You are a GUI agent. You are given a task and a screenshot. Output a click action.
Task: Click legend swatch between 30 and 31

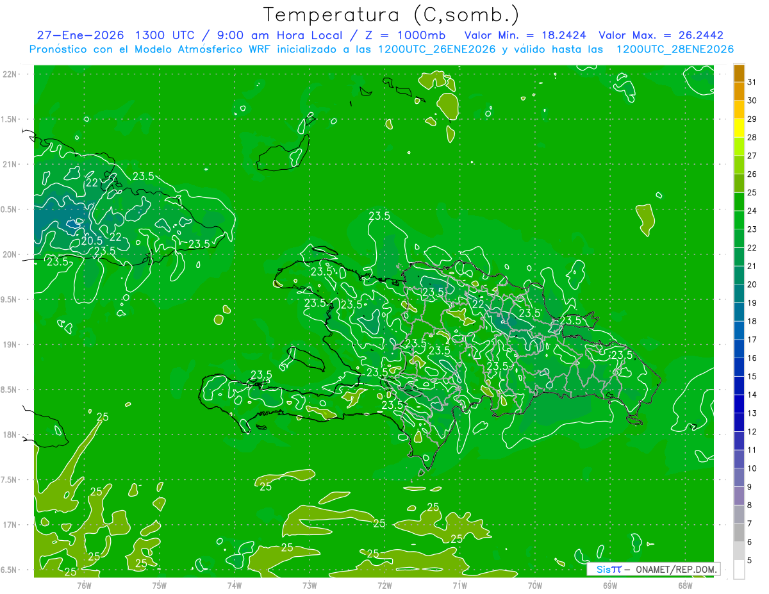[x=739, y=91]
